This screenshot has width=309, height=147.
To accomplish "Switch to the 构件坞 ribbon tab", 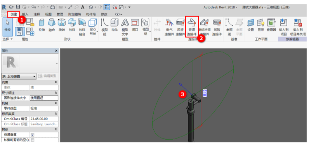I will click(91, 14).
